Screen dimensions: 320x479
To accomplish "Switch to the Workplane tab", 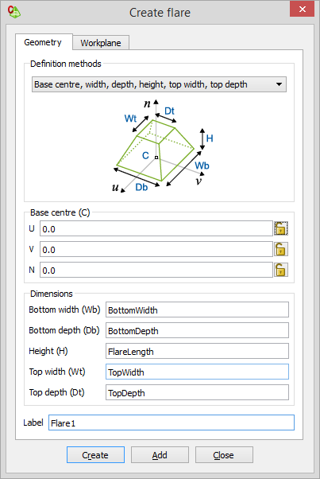I will 101,43.
